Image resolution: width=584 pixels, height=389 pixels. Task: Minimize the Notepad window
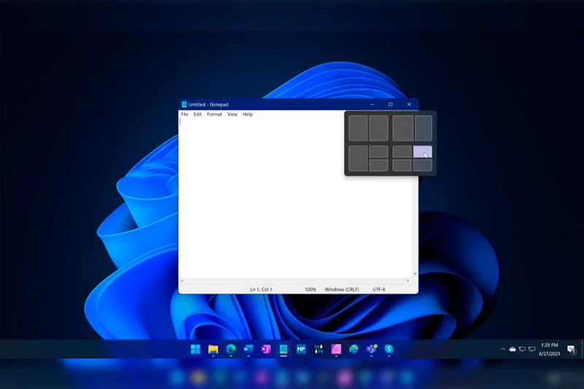372,104
